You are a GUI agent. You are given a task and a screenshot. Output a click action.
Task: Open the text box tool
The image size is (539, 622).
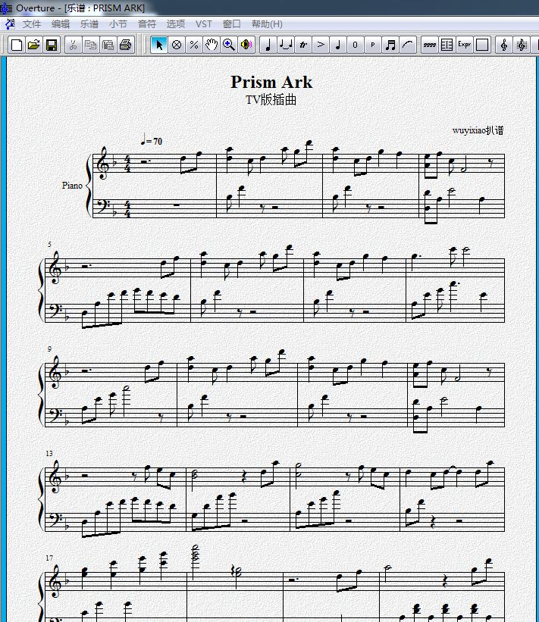click(482, 45)
